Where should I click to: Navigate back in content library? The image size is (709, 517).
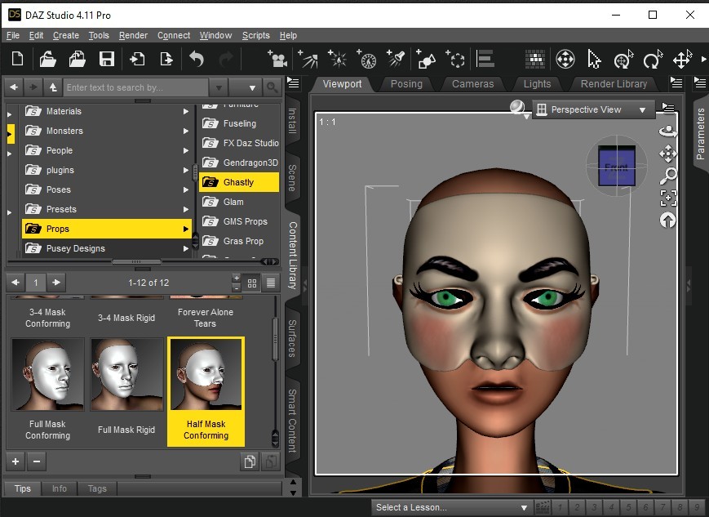coord(14,87)
